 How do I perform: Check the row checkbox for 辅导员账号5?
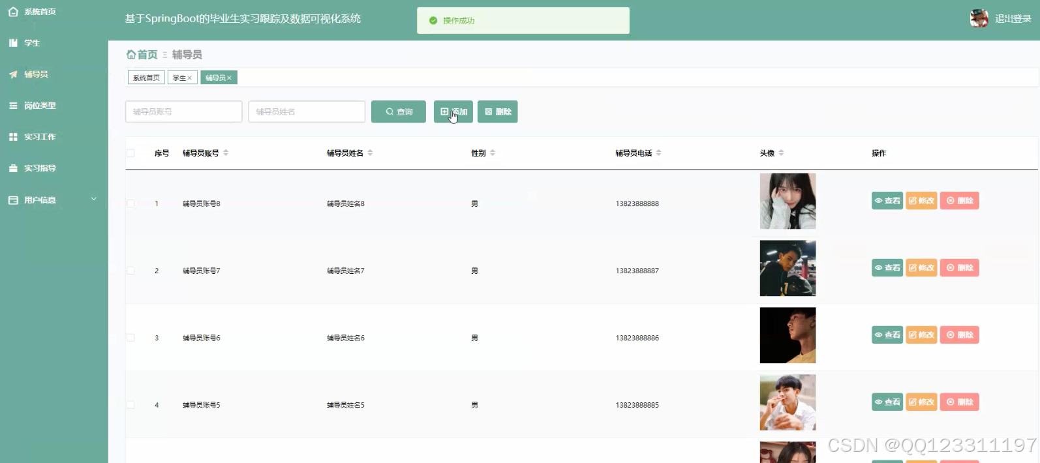(130, 405)
